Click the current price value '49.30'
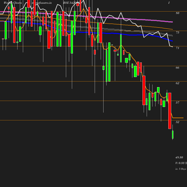 179,157
